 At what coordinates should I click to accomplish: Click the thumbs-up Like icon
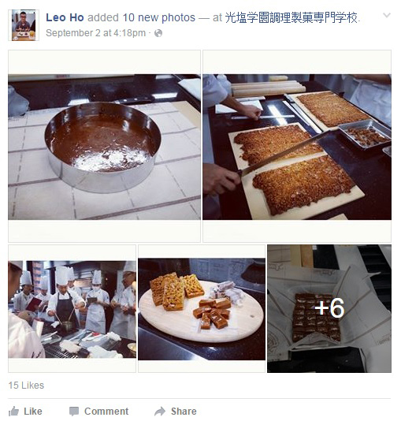tap(13, 412)
